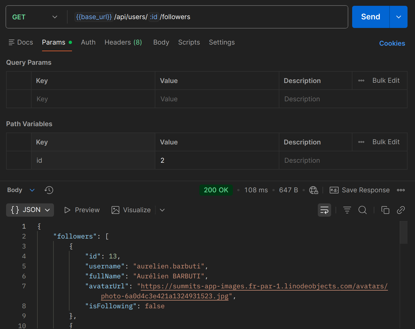Switch to Visualize response view
Image resolution: width=415 pixels, height=329 pixels.
pos(131,210)
